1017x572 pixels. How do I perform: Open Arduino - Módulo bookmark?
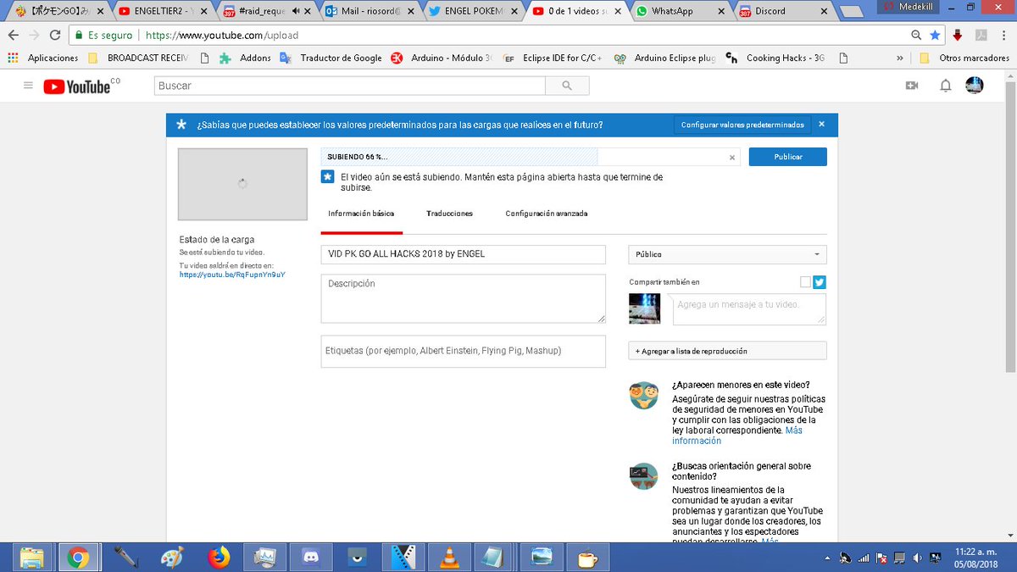442,58
